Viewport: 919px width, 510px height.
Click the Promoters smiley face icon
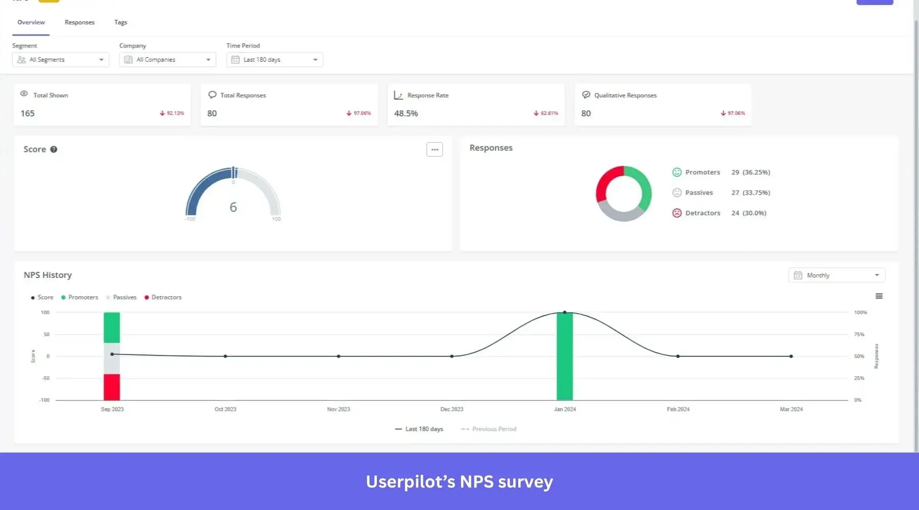(677, 172)
